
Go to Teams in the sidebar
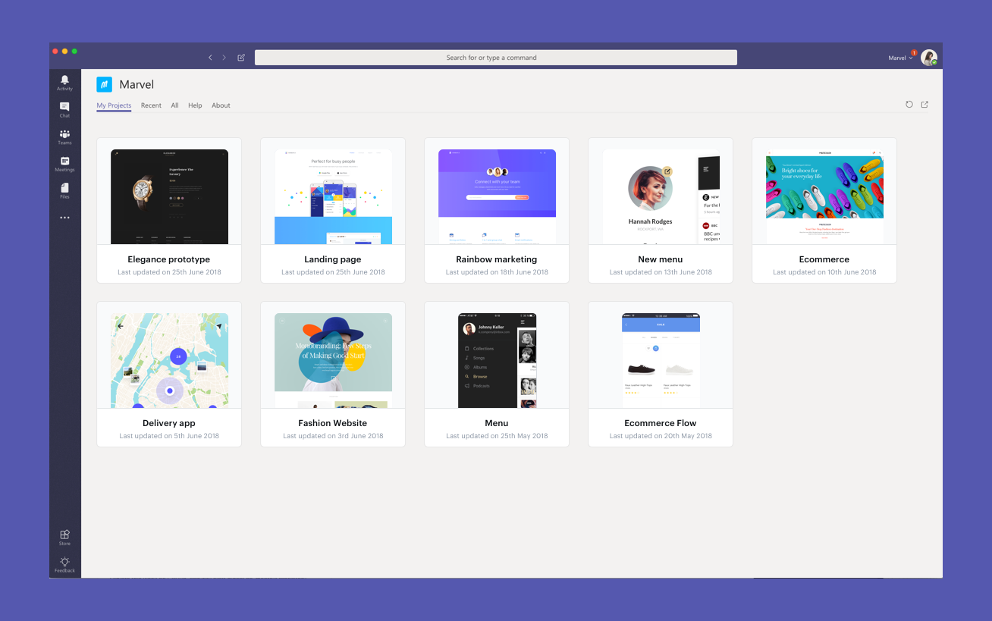pyautogui.click(x=64, y=135)
